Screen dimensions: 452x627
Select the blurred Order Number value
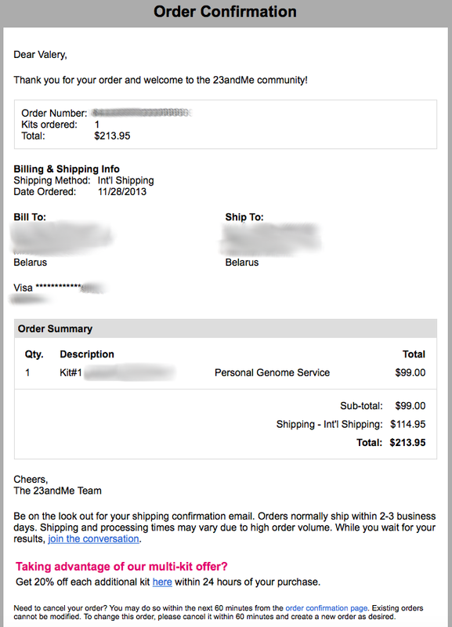point(142,113)
